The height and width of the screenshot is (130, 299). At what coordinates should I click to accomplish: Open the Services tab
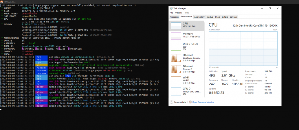coord(233,17)
